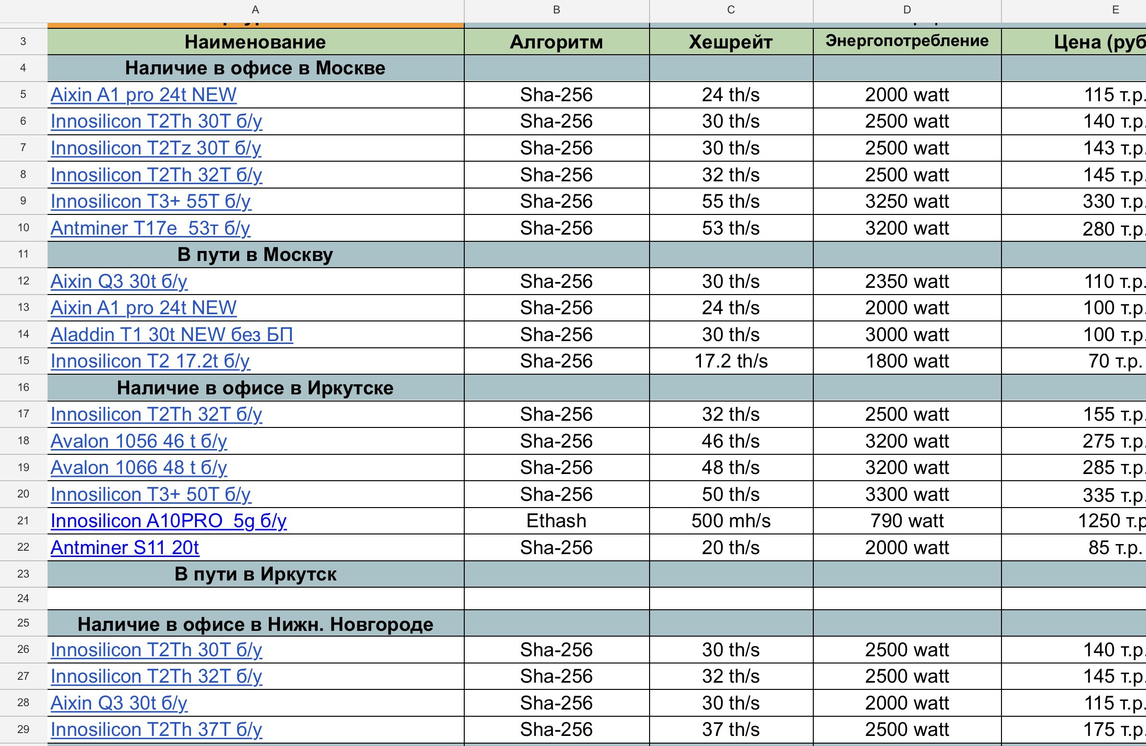Select column E header
The height and width of the screenshot is (746, 1146).
[x=1074, y=10]
